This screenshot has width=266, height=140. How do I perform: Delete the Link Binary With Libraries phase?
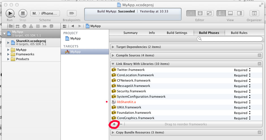259,64
